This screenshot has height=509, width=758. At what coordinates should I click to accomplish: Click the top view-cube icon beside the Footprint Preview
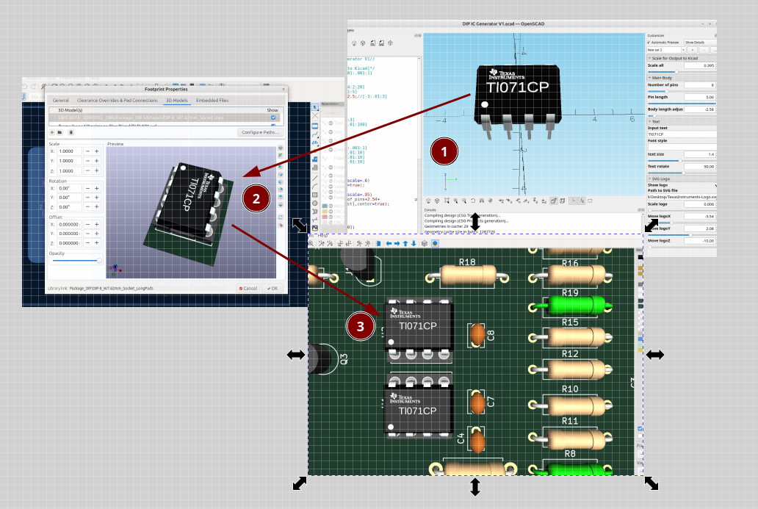tap(281, 197)
